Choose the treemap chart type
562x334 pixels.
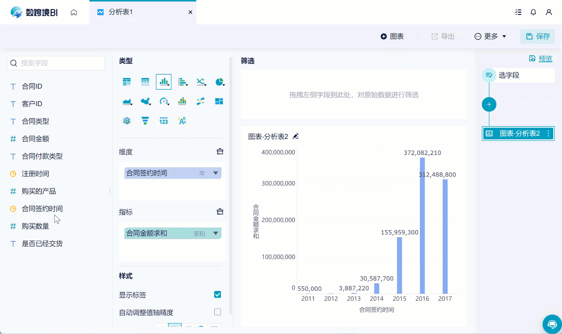pyautogui.click(x=219, y=101)
